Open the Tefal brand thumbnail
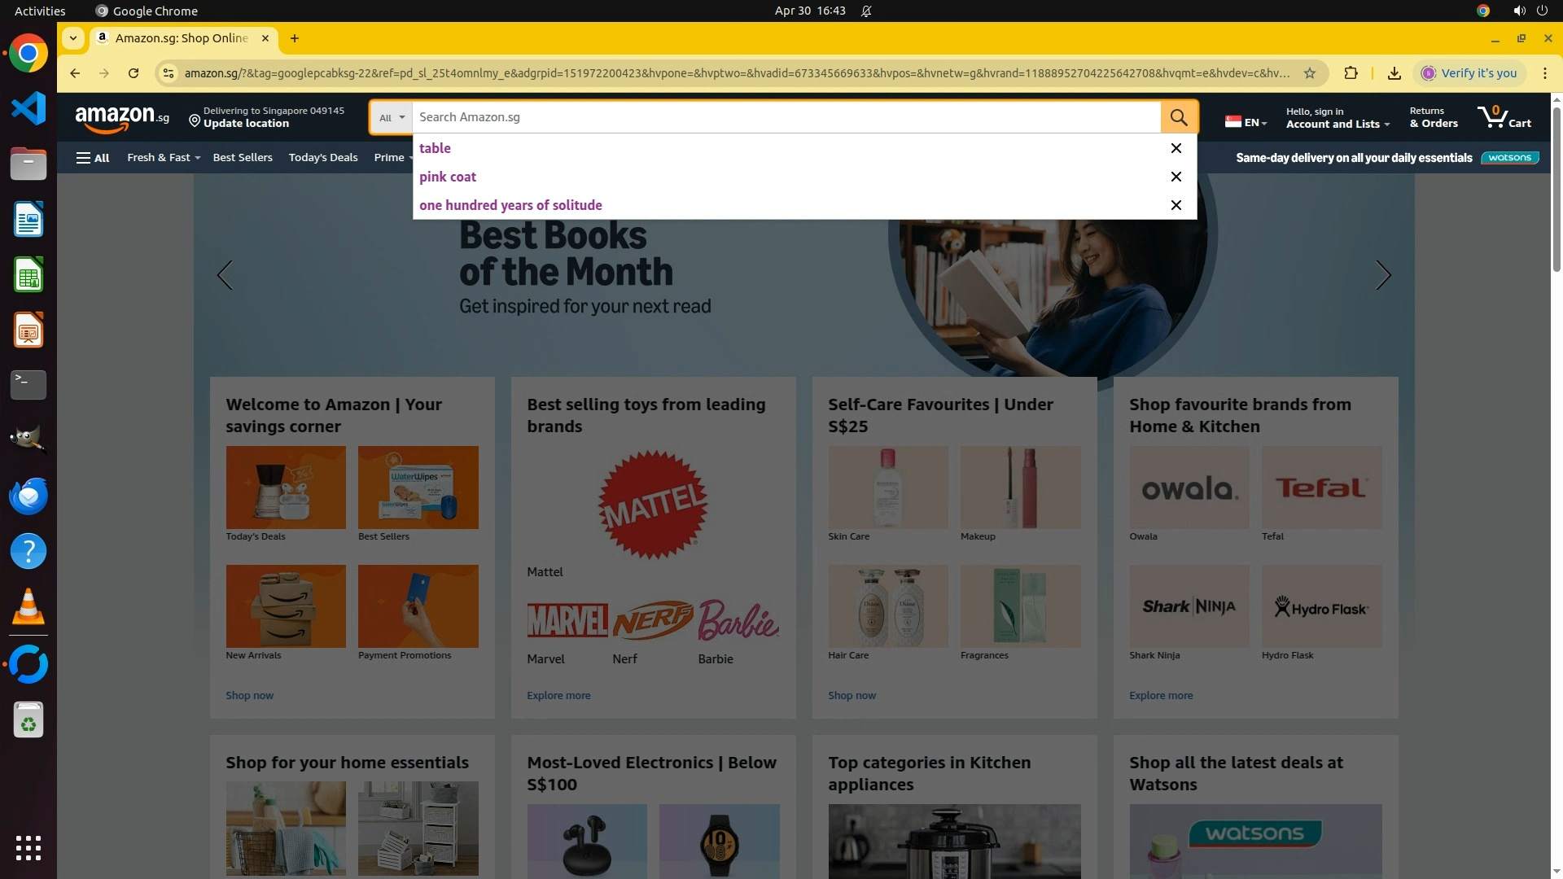This screenshot has width=1563, height=879. (1321, 488)
